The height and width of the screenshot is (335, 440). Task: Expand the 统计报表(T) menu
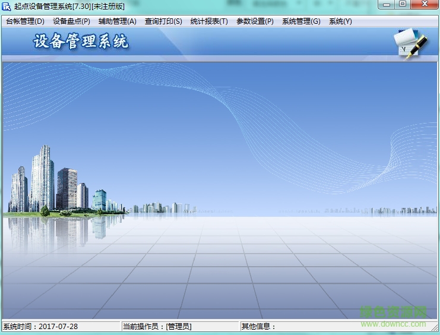[x=209, y=21]
